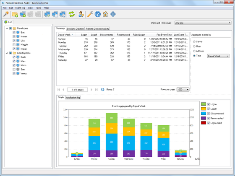Viewport: 235px width, 176px height.
Task: Open the Event log menu
Action: [20, 8]
